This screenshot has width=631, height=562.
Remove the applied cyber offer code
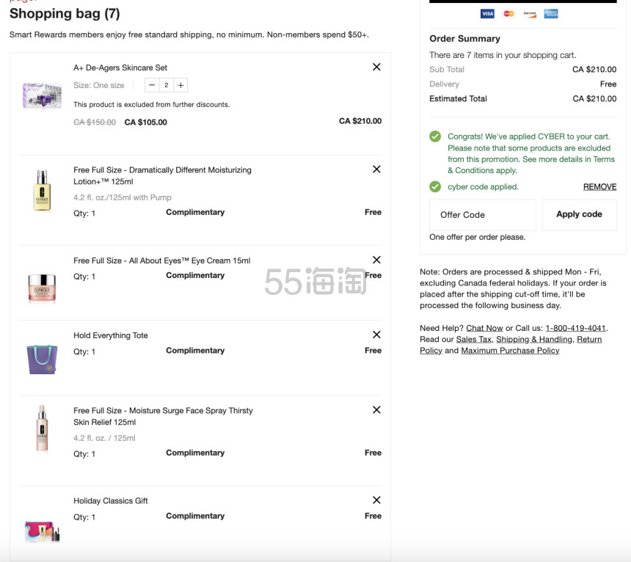[599, 186]
